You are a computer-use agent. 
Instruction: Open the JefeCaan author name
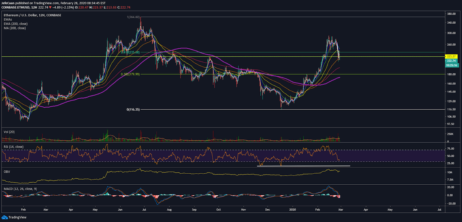click(8, 3)
